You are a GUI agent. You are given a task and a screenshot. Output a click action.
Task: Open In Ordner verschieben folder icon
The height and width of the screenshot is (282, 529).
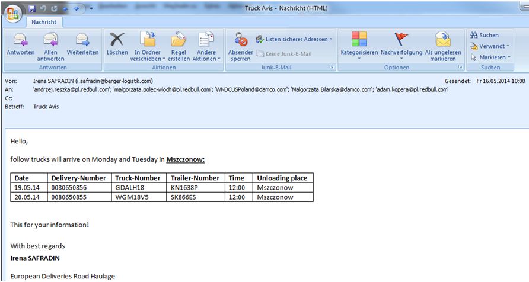(148, 39)
